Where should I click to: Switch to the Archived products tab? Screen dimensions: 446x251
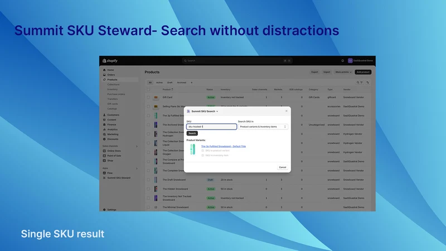tap(182, 83)
